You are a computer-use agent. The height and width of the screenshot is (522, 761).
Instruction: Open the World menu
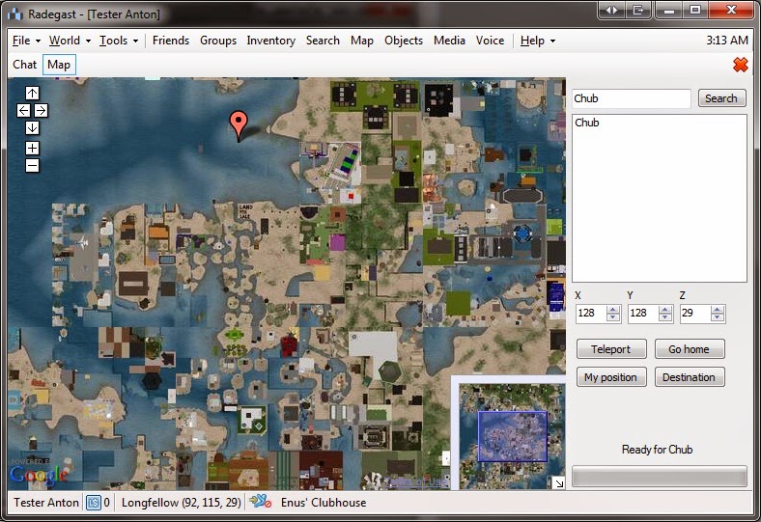(x=70, y=41)
